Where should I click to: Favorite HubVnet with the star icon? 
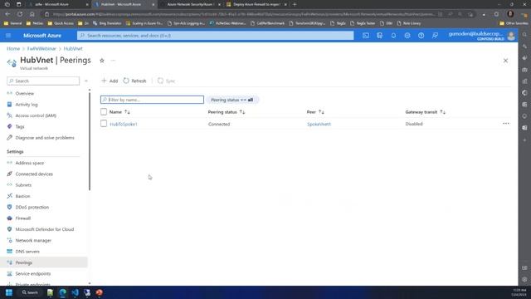(102, 61)
